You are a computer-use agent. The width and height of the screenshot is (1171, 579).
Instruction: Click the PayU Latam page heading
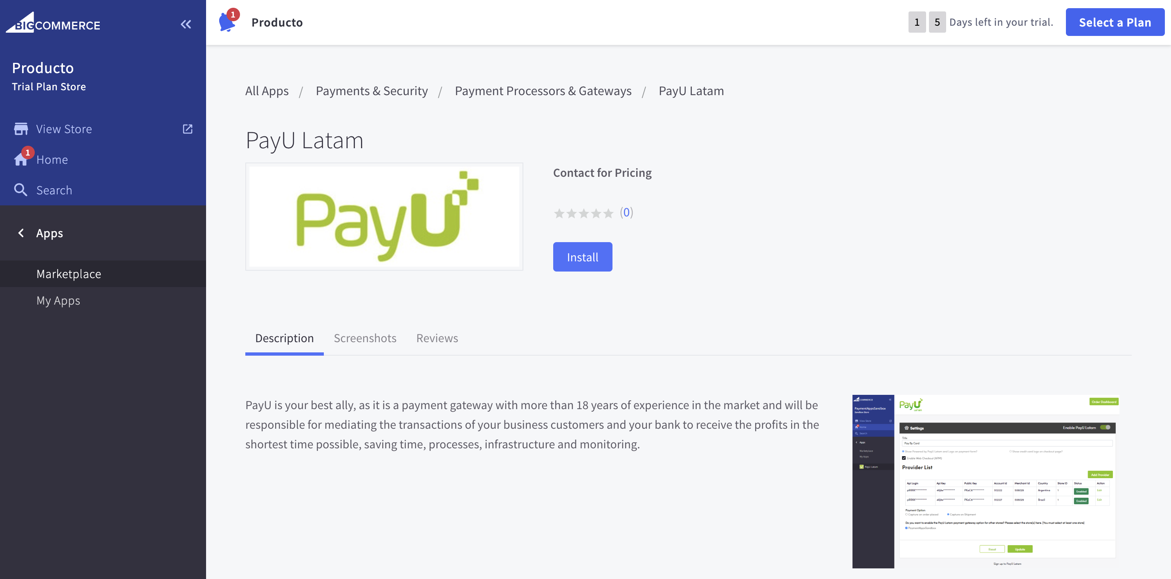[x=305, y=140]
